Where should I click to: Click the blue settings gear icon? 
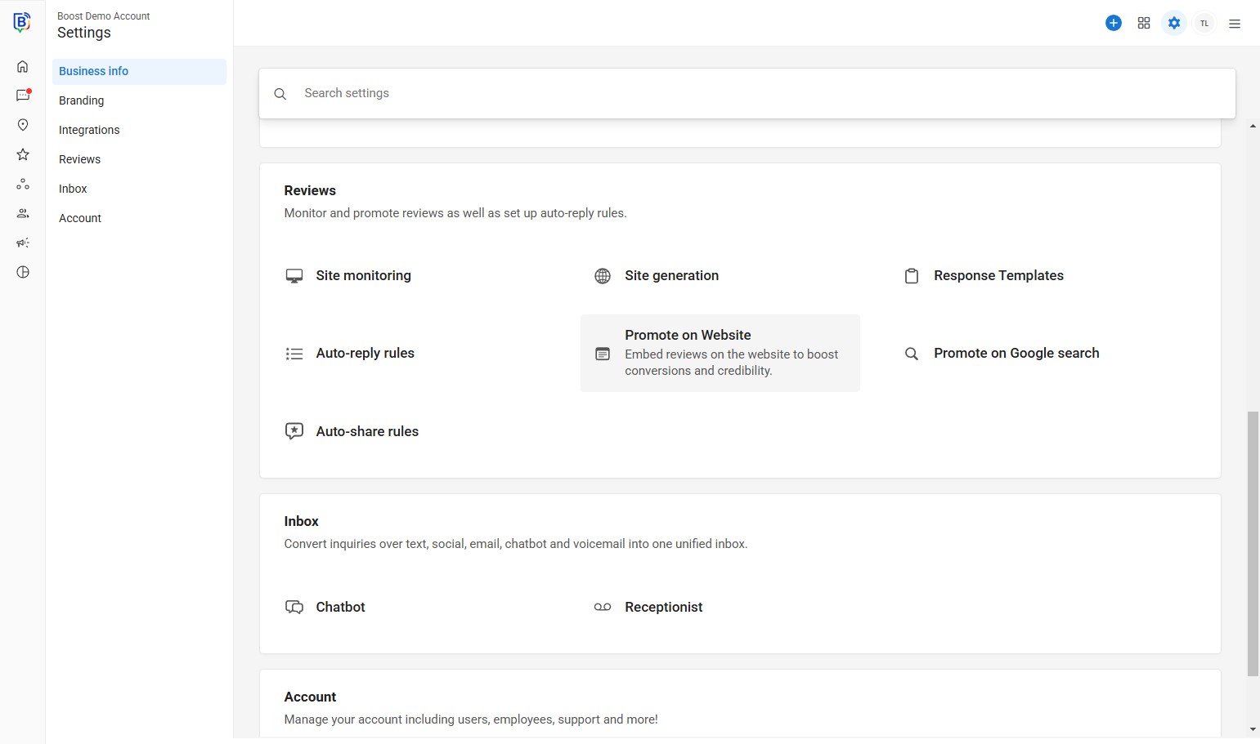[1173, 23]
